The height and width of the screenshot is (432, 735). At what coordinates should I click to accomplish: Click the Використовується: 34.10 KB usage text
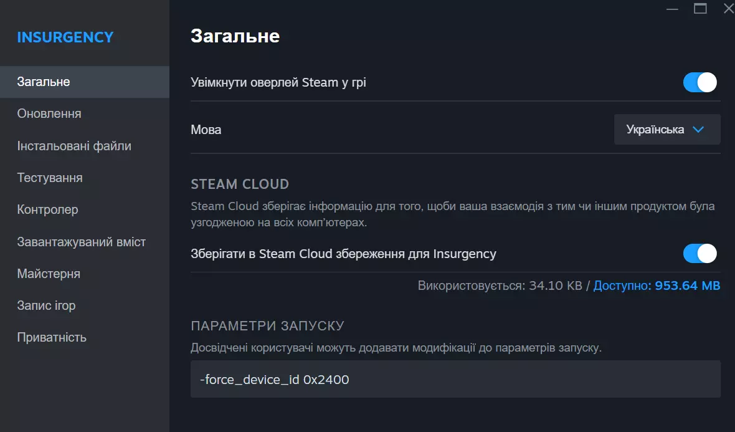tap(500, 286)
